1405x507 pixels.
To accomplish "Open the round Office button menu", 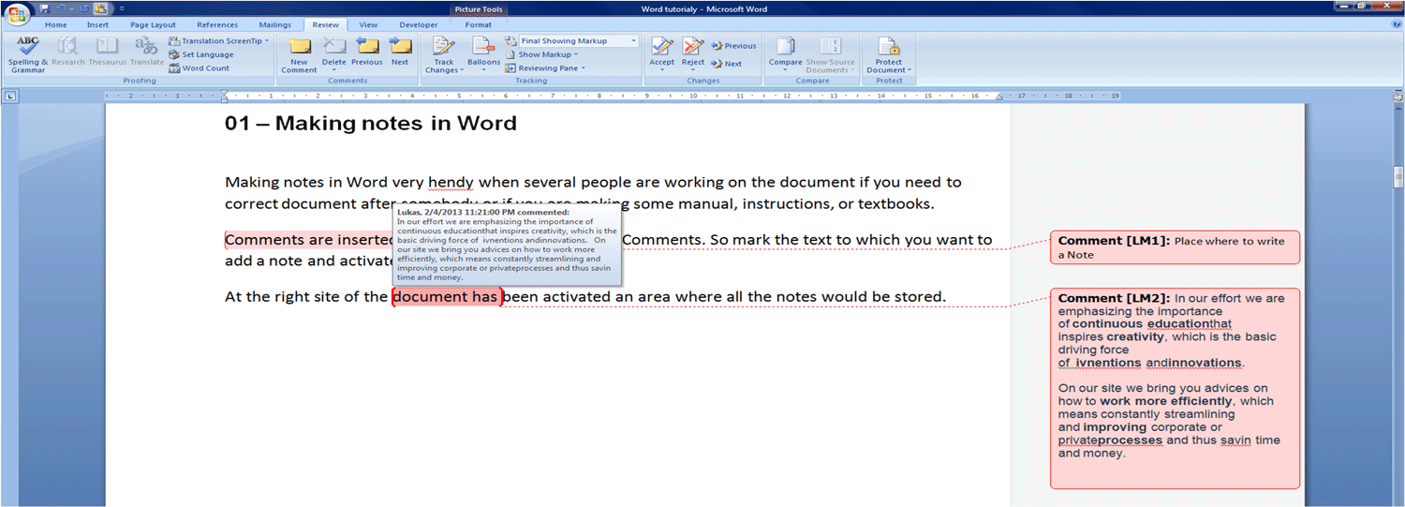I will point(16,14).
